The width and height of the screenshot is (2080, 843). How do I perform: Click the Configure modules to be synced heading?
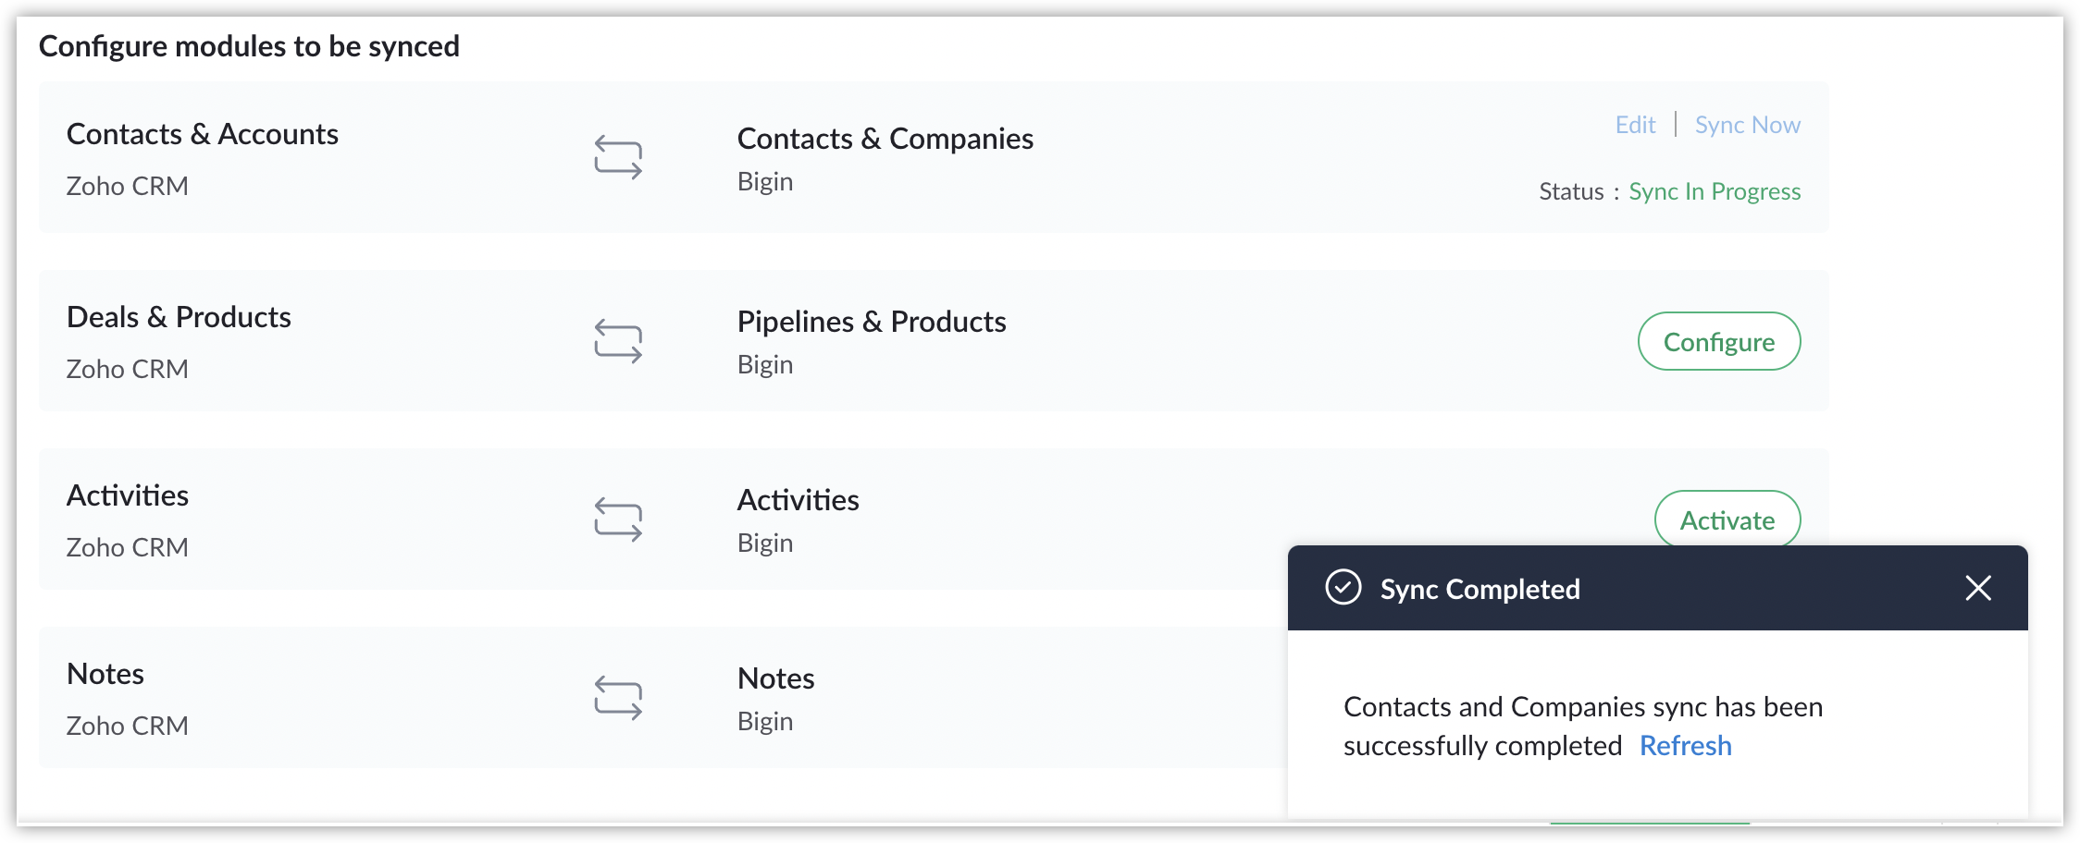(x=249, y=46)
